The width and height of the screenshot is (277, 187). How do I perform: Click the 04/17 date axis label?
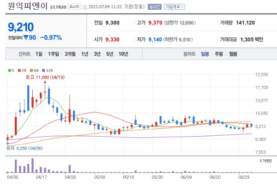(x=42, y=177)
